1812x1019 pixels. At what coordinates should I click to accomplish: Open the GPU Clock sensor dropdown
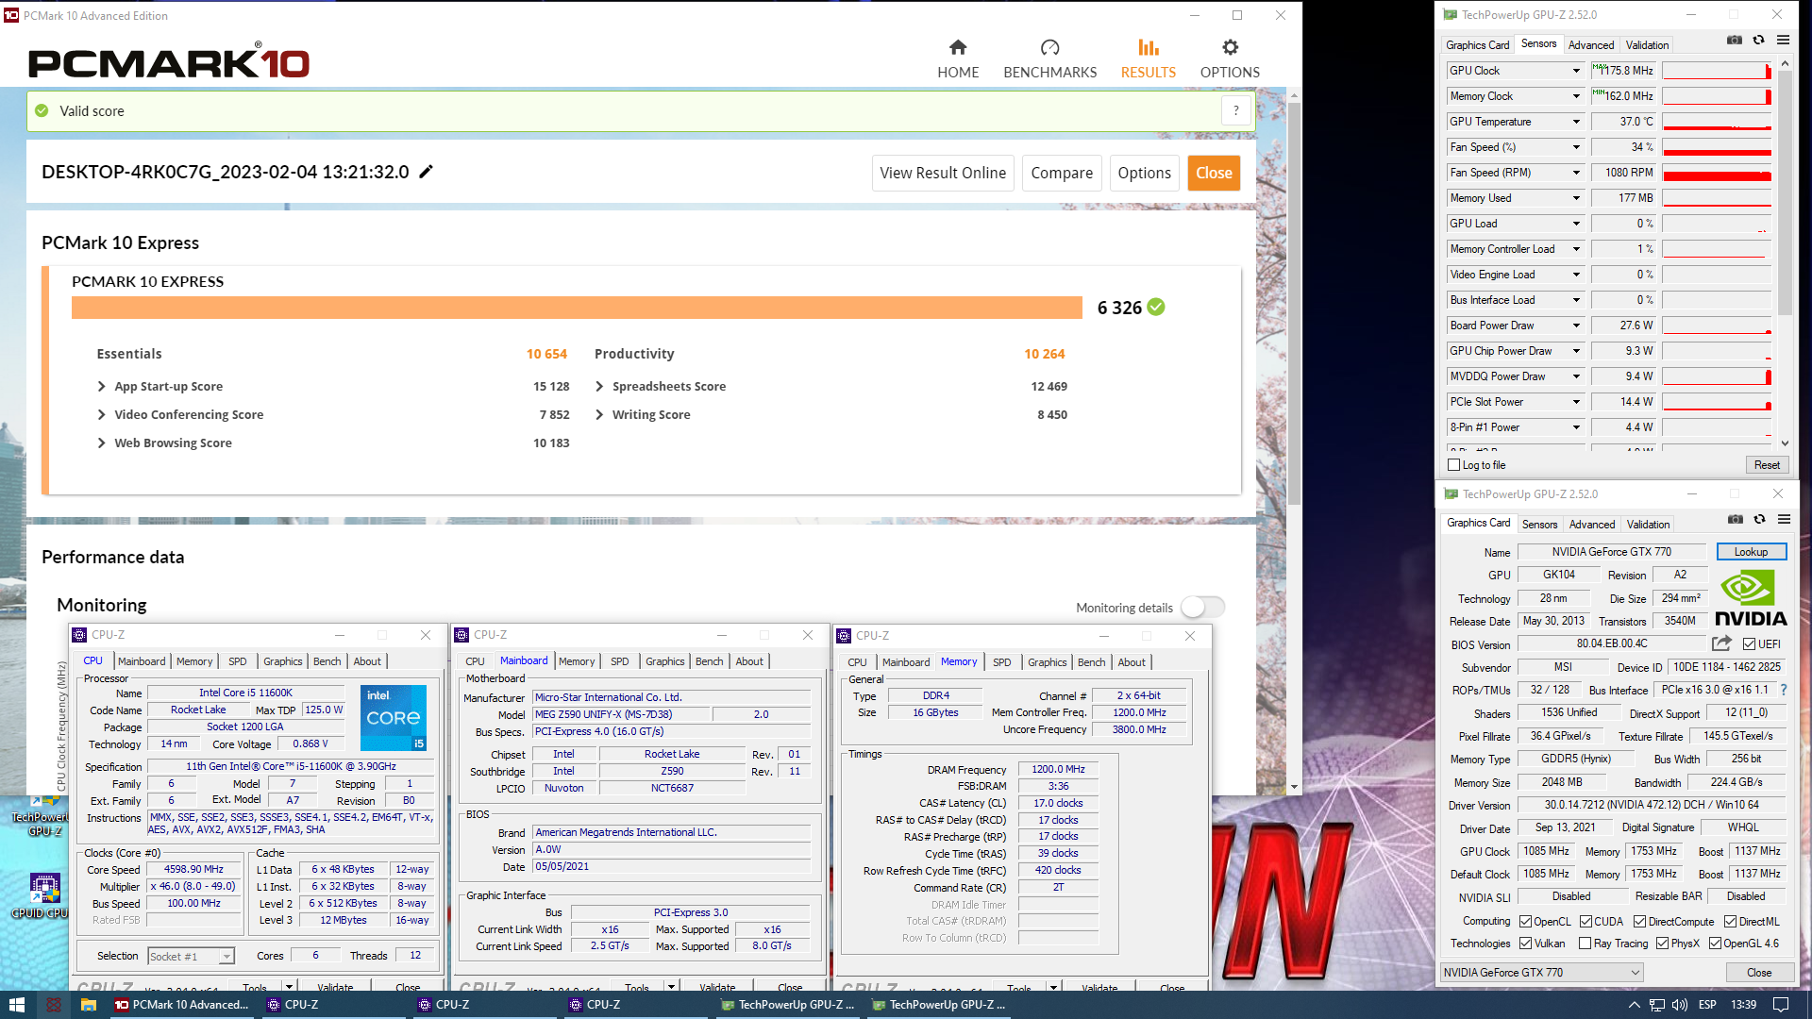[x=1576, y=71]
